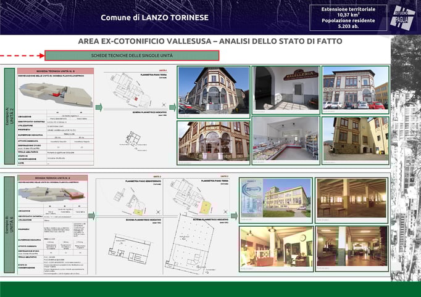
Task: Select 'Schede tecniche delle singole unità' banner
Action: tap(132, 55)
